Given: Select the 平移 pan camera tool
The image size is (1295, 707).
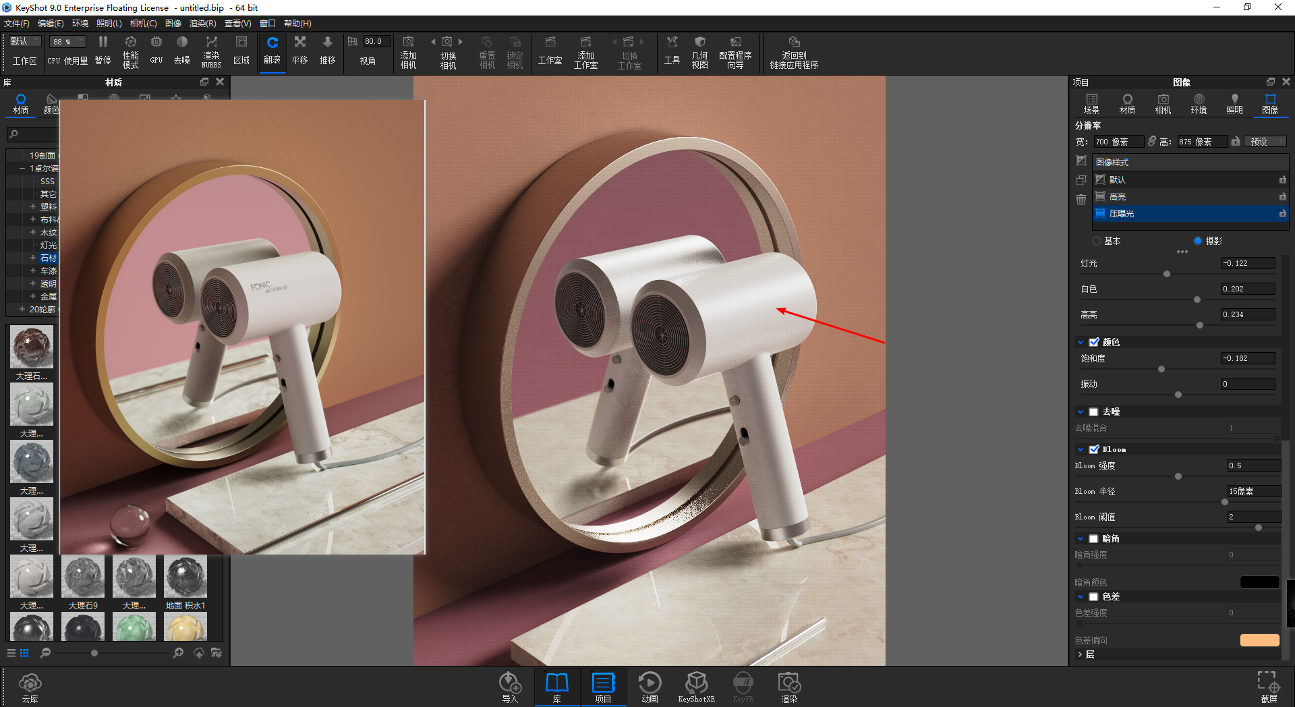Looking at the screenshot, I should [299, 51].
